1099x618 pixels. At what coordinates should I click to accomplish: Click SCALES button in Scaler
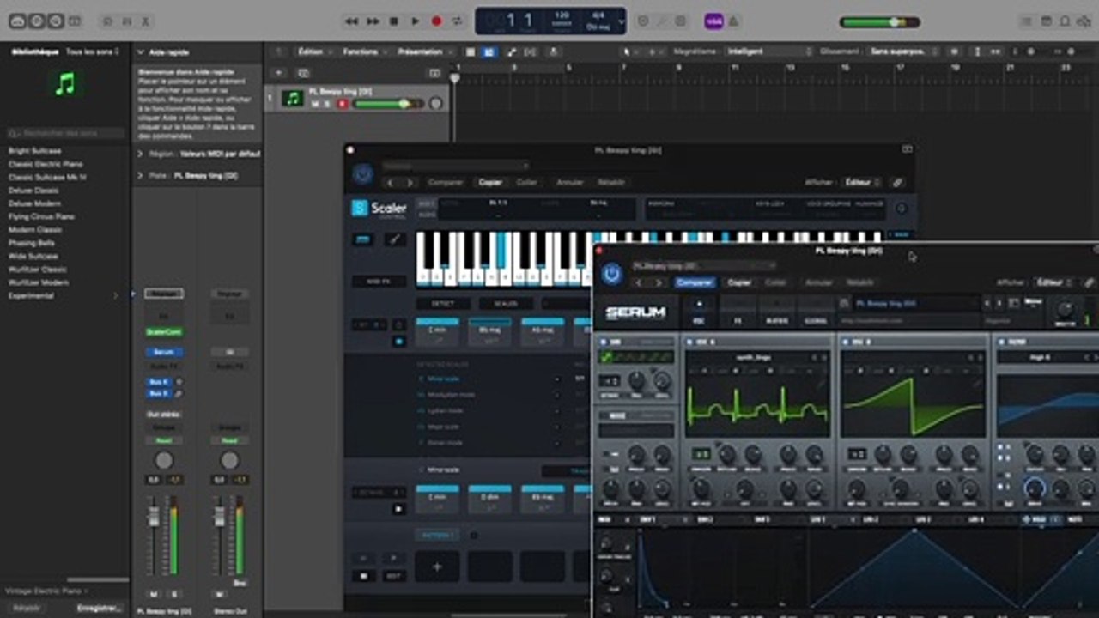tap(506, 304)
